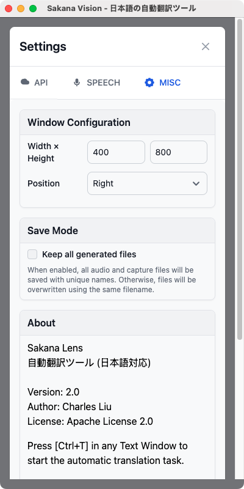Click the '自動翻訳ツール (日本語対応)' text
Screen dimensions: 244x489
tap(89, 362)
